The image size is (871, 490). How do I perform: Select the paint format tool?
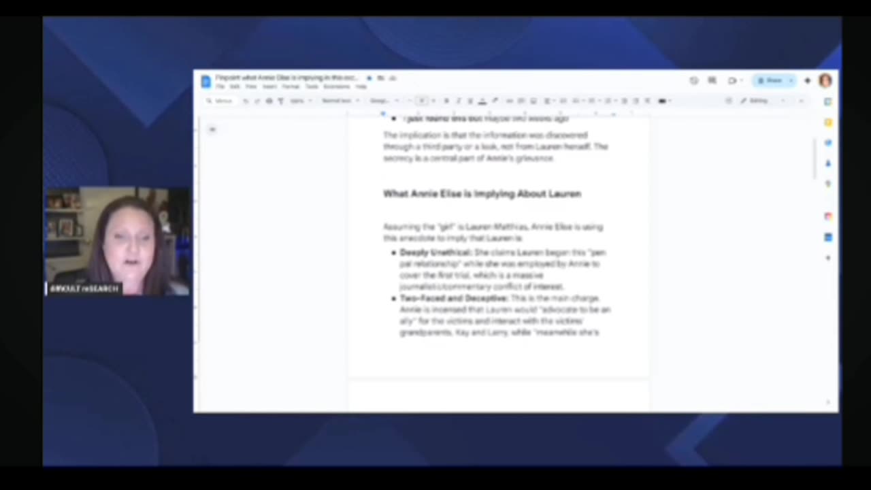point(281,101)
